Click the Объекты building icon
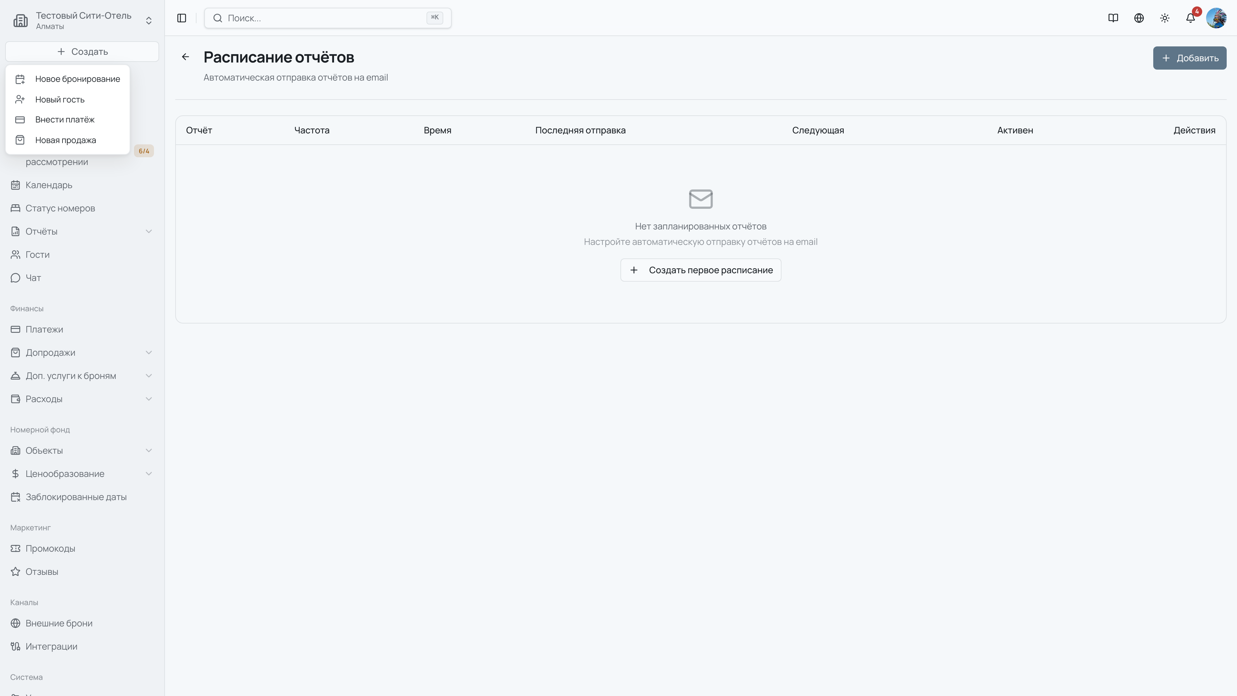 click(15, 450)
